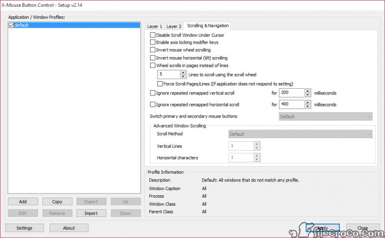
Task: Click the lines to scroll number field
Action: (169, 74)
